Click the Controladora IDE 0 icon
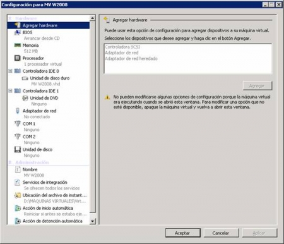Image resolution: width=284 pixels, height=244 pixels. click(x=18, y=71)
